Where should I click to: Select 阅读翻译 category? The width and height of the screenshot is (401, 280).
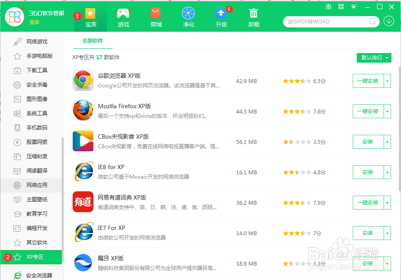(x=31, y=170)
